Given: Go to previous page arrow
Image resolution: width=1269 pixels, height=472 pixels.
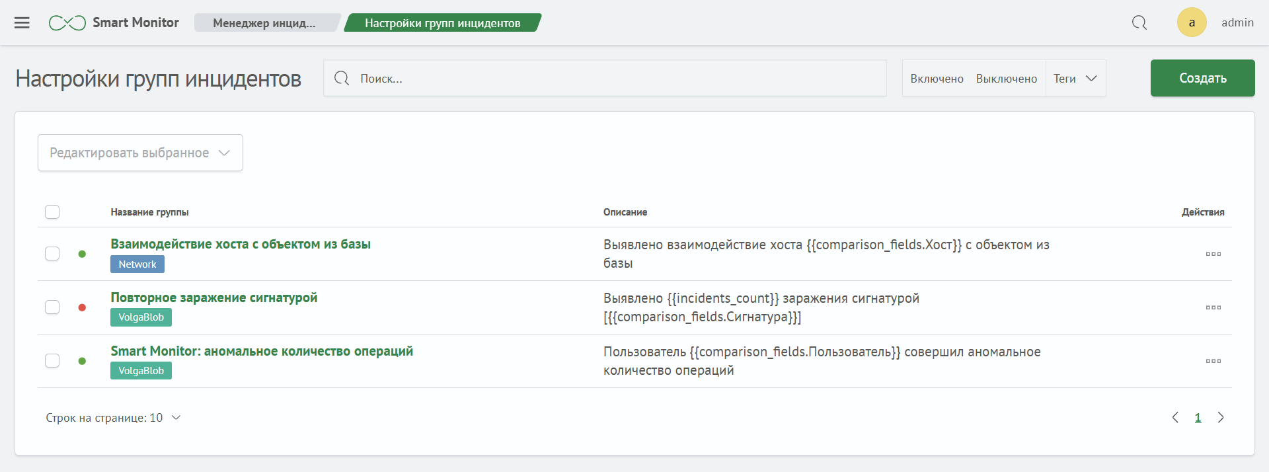Looking at the screenshot, I should 1175,417.
